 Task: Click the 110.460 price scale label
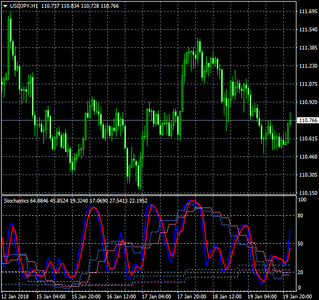[x=308, y=157]
